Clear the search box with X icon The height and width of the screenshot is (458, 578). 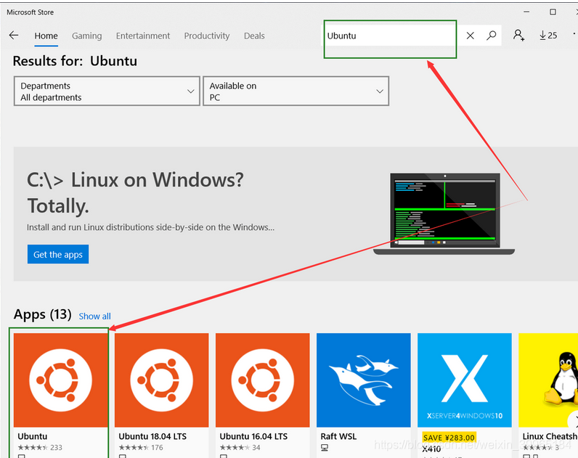pos(470,36)
